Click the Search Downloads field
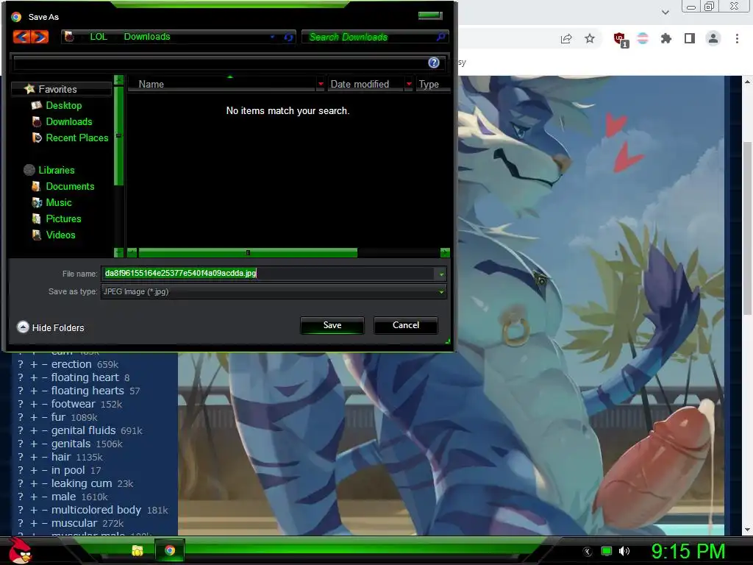Image resolution: width=753 pixels, height=565 pixels. tap(370, 37)
